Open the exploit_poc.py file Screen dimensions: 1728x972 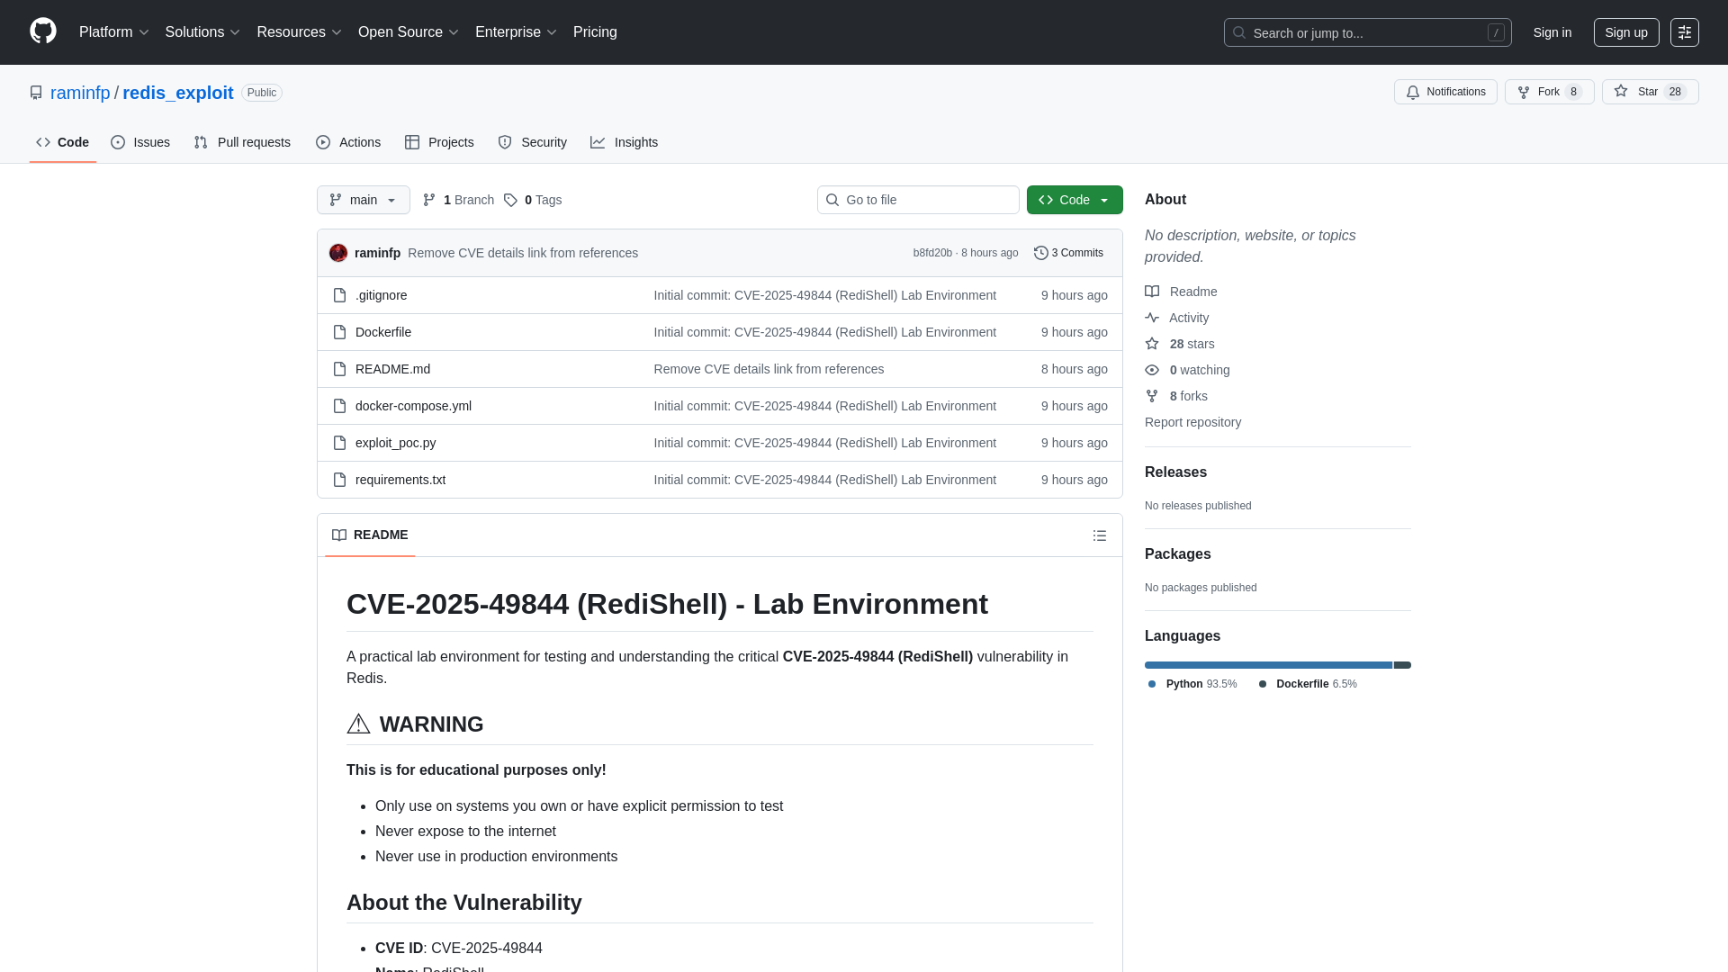click(x=395, y=443)
